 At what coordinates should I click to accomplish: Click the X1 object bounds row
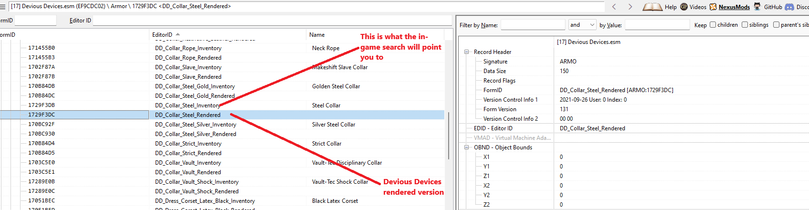click(634, 157)
